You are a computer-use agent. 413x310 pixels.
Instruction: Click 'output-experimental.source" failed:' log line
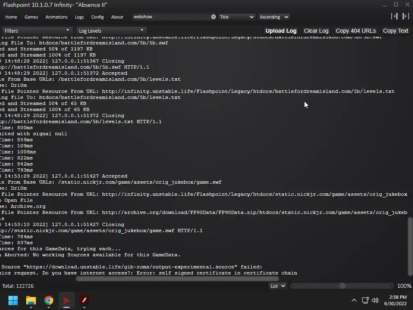[x=131, y=267]
